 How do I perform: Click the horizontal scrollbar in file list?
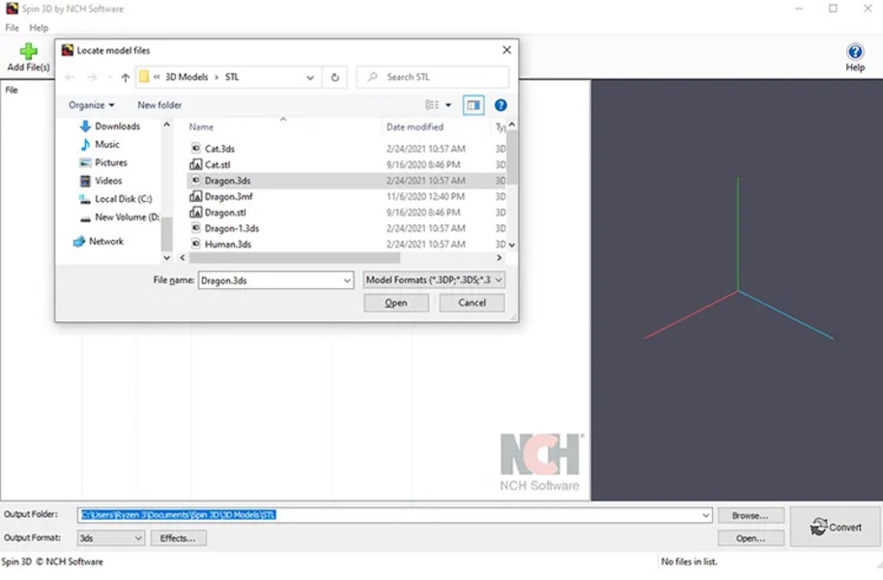[295, 257]
